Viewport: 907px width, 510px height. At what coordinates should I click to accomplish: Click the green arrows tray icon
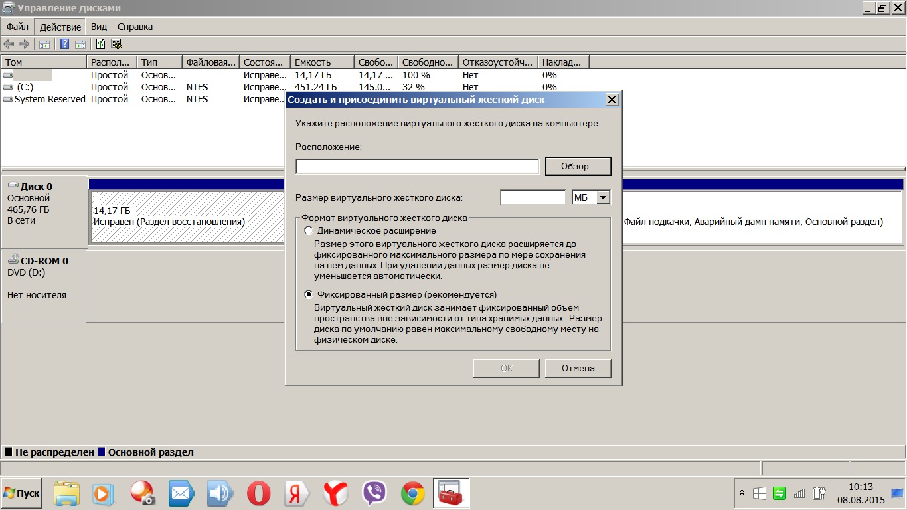tap(780, 493)
